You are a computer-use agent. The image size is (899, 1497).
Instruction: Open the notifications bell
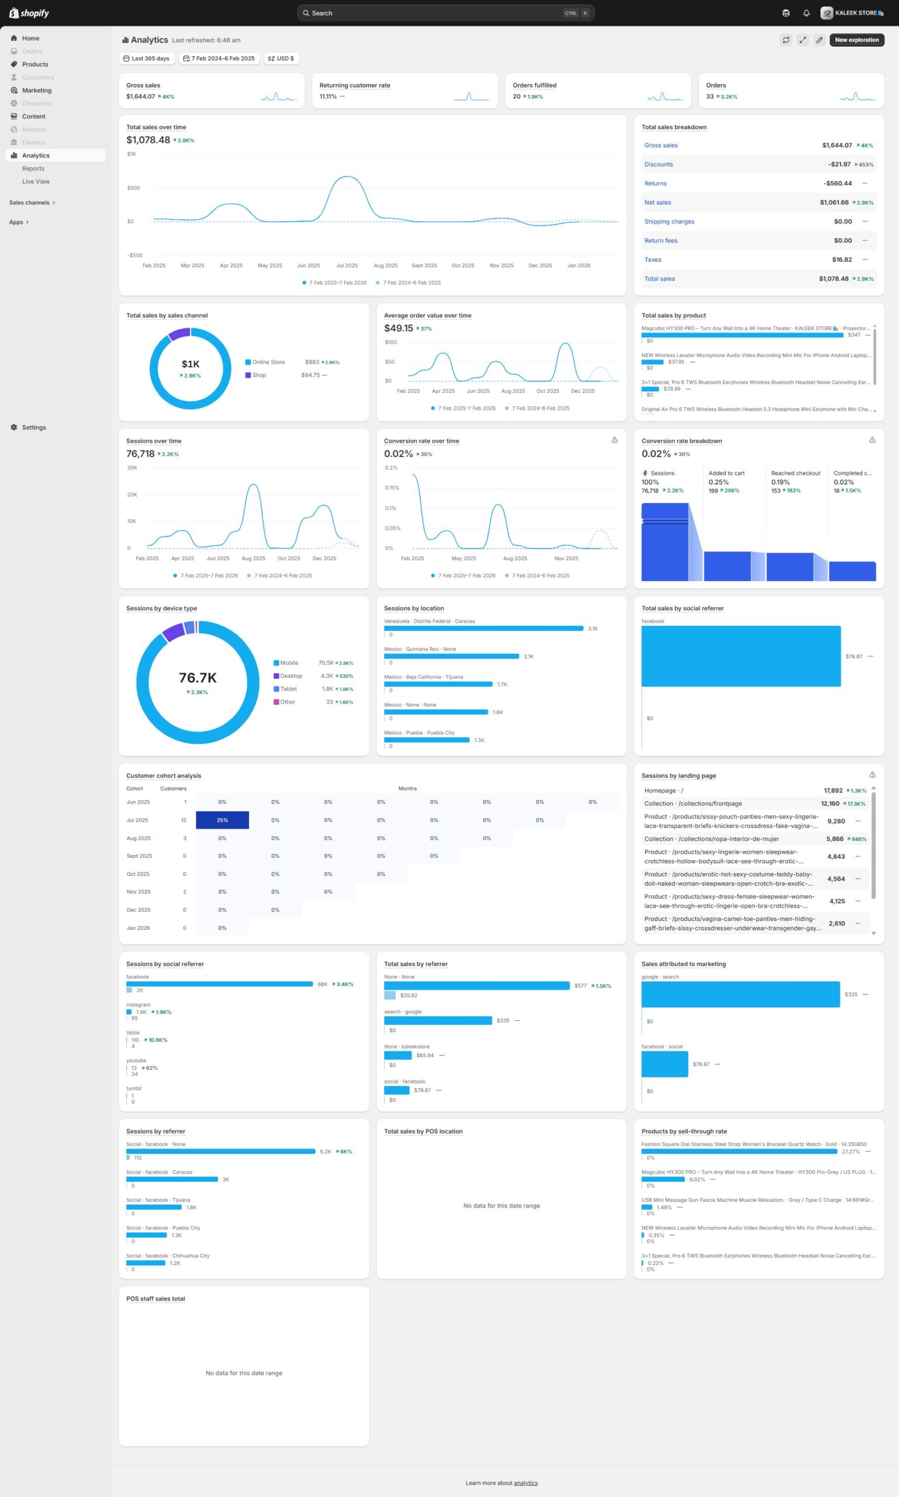point(805,13)
